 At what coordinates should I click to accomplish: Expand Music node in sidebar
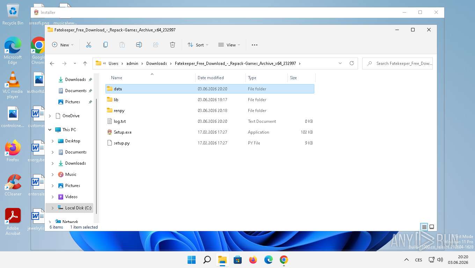(53, 174)
